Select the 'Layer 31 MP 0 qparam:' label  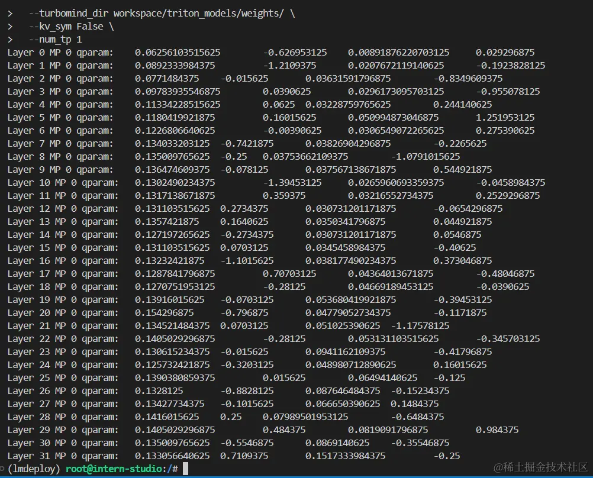[63, 456]
